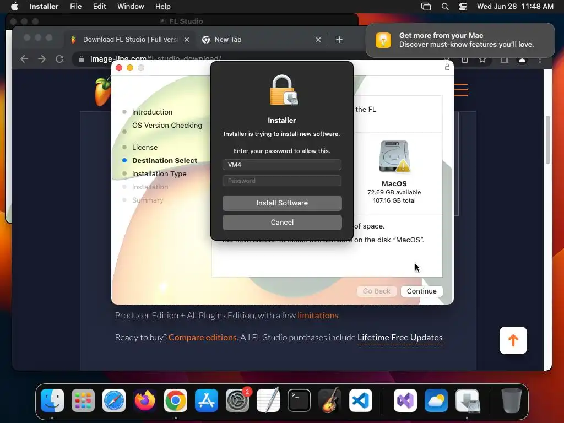The image size is (564, 423).
Task: Click the Get more from your Mac notification
Action: pyautogui.click(x=460, y=40)
